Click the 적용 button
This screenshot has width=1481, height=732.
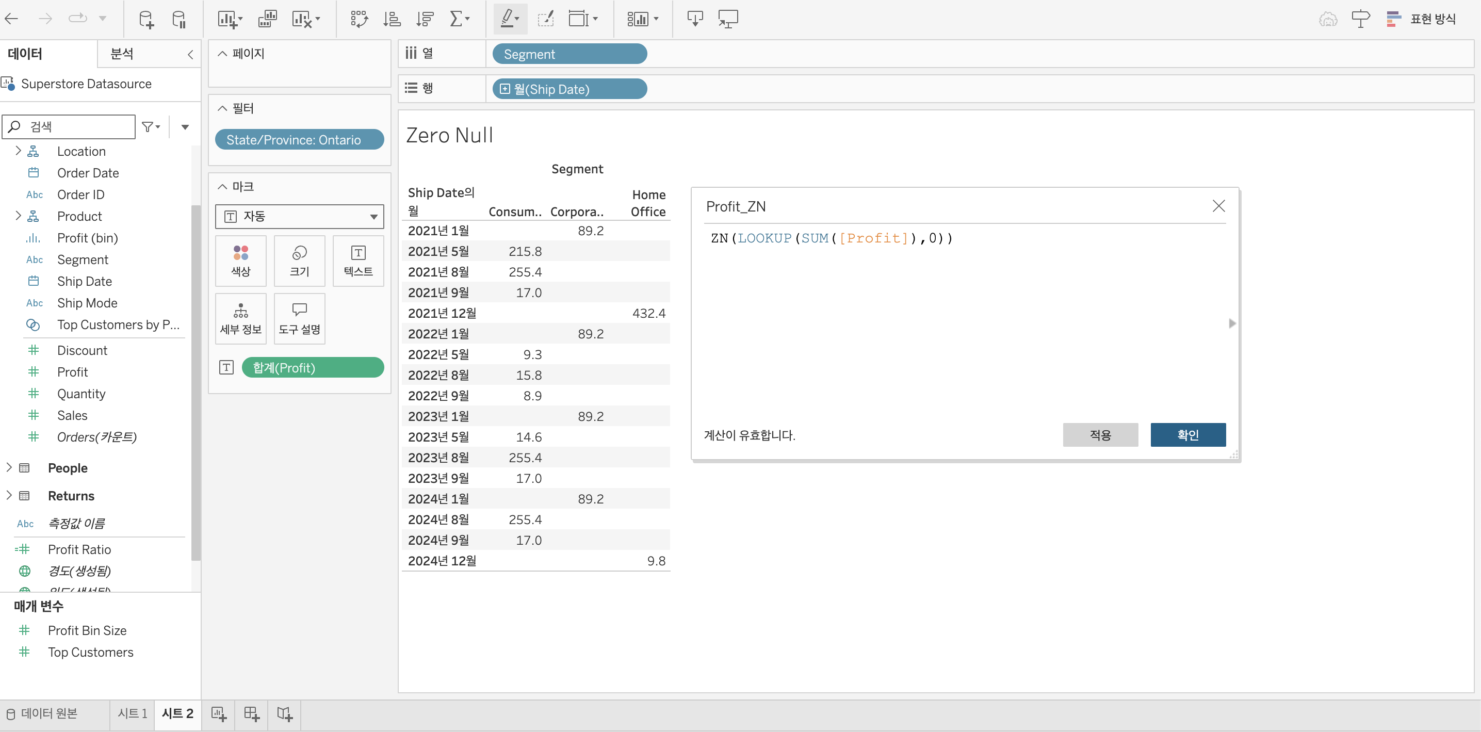[1100, 435]
